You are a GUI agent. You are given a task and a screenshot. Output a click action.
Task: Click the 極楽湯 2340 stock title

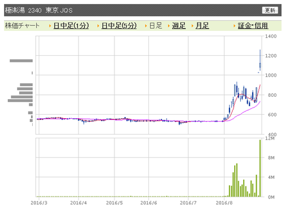coord(23,10)
